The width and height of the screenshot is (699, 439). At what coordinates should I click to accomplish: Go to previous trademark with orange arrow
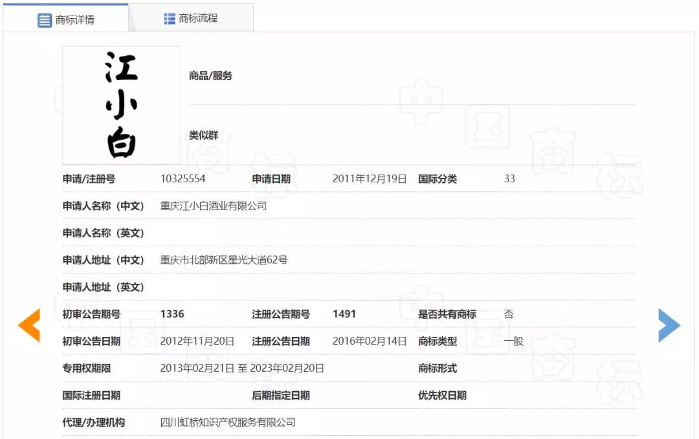29,325
